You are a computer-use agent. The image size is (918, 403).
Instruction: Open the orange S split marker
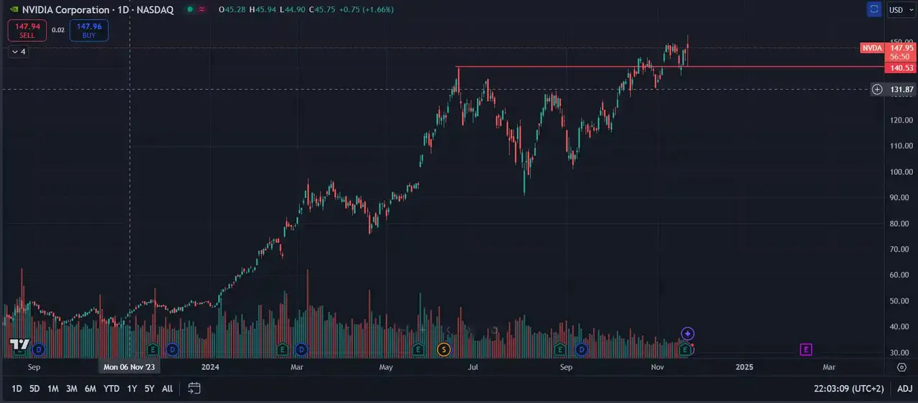point(443,349)
